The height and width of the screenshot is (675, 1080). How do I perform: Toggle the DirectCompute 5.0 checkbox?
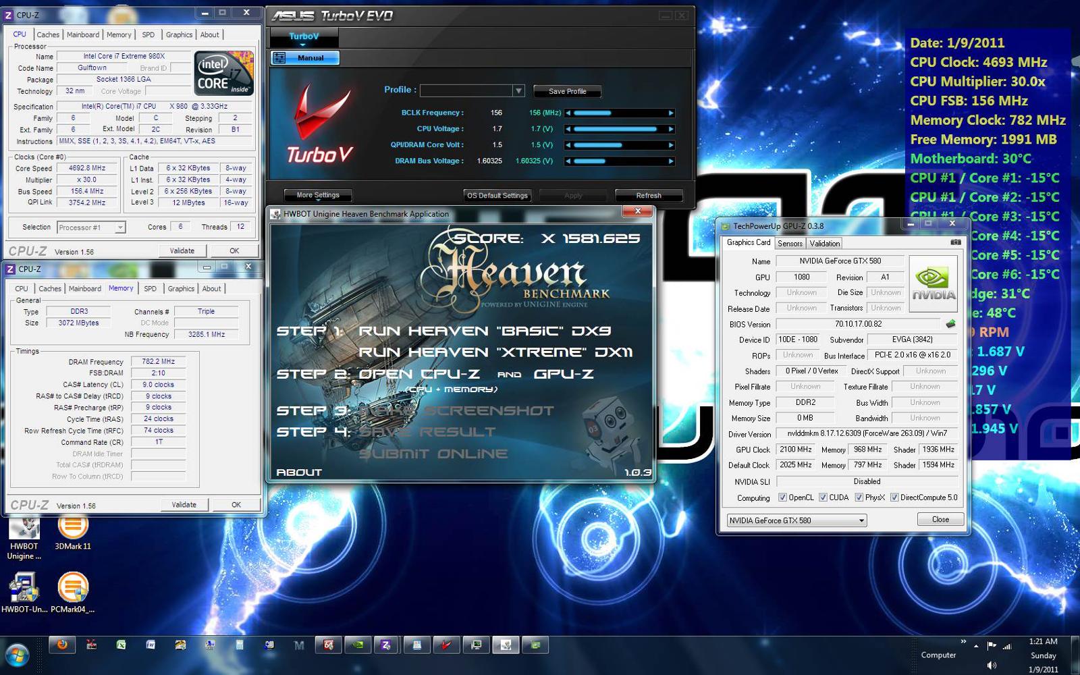pos(894,497)
